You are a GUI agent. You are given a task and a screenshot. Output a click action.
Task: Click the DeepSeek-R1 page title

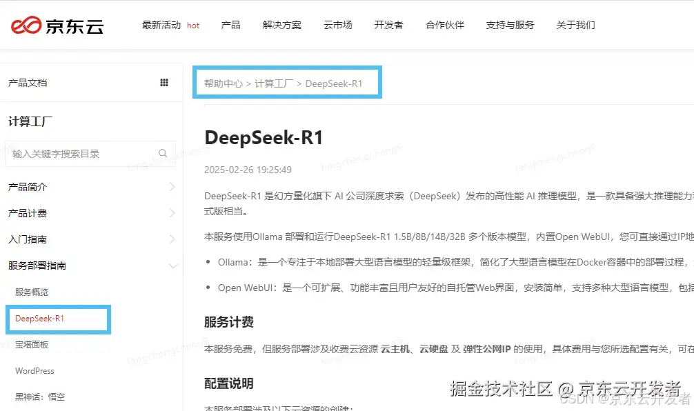tap(264, 138)
